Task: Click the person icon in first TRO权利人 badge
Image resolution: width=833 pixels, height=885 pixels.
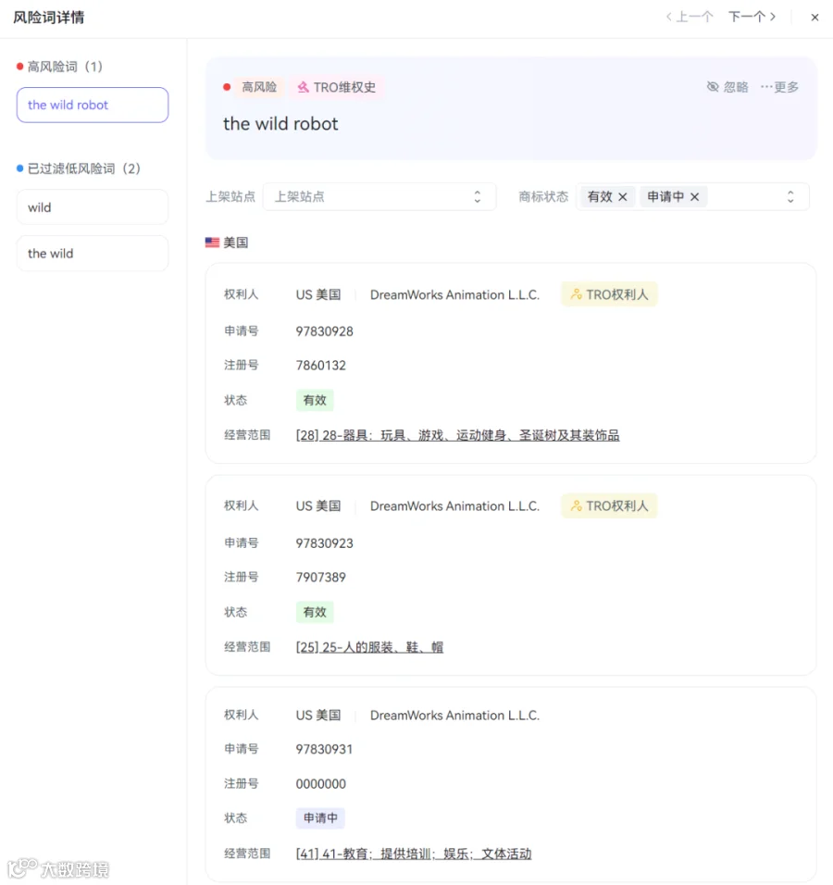Action: [577, 294]
